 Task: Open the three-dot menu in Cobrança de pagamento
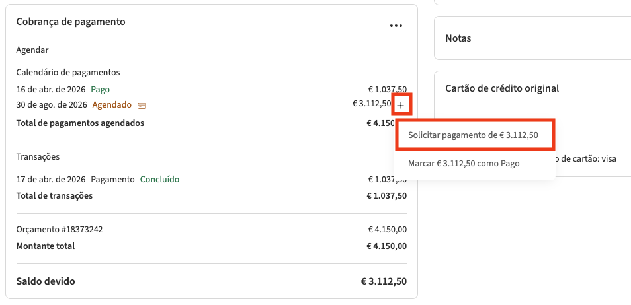tap(396, 26)
